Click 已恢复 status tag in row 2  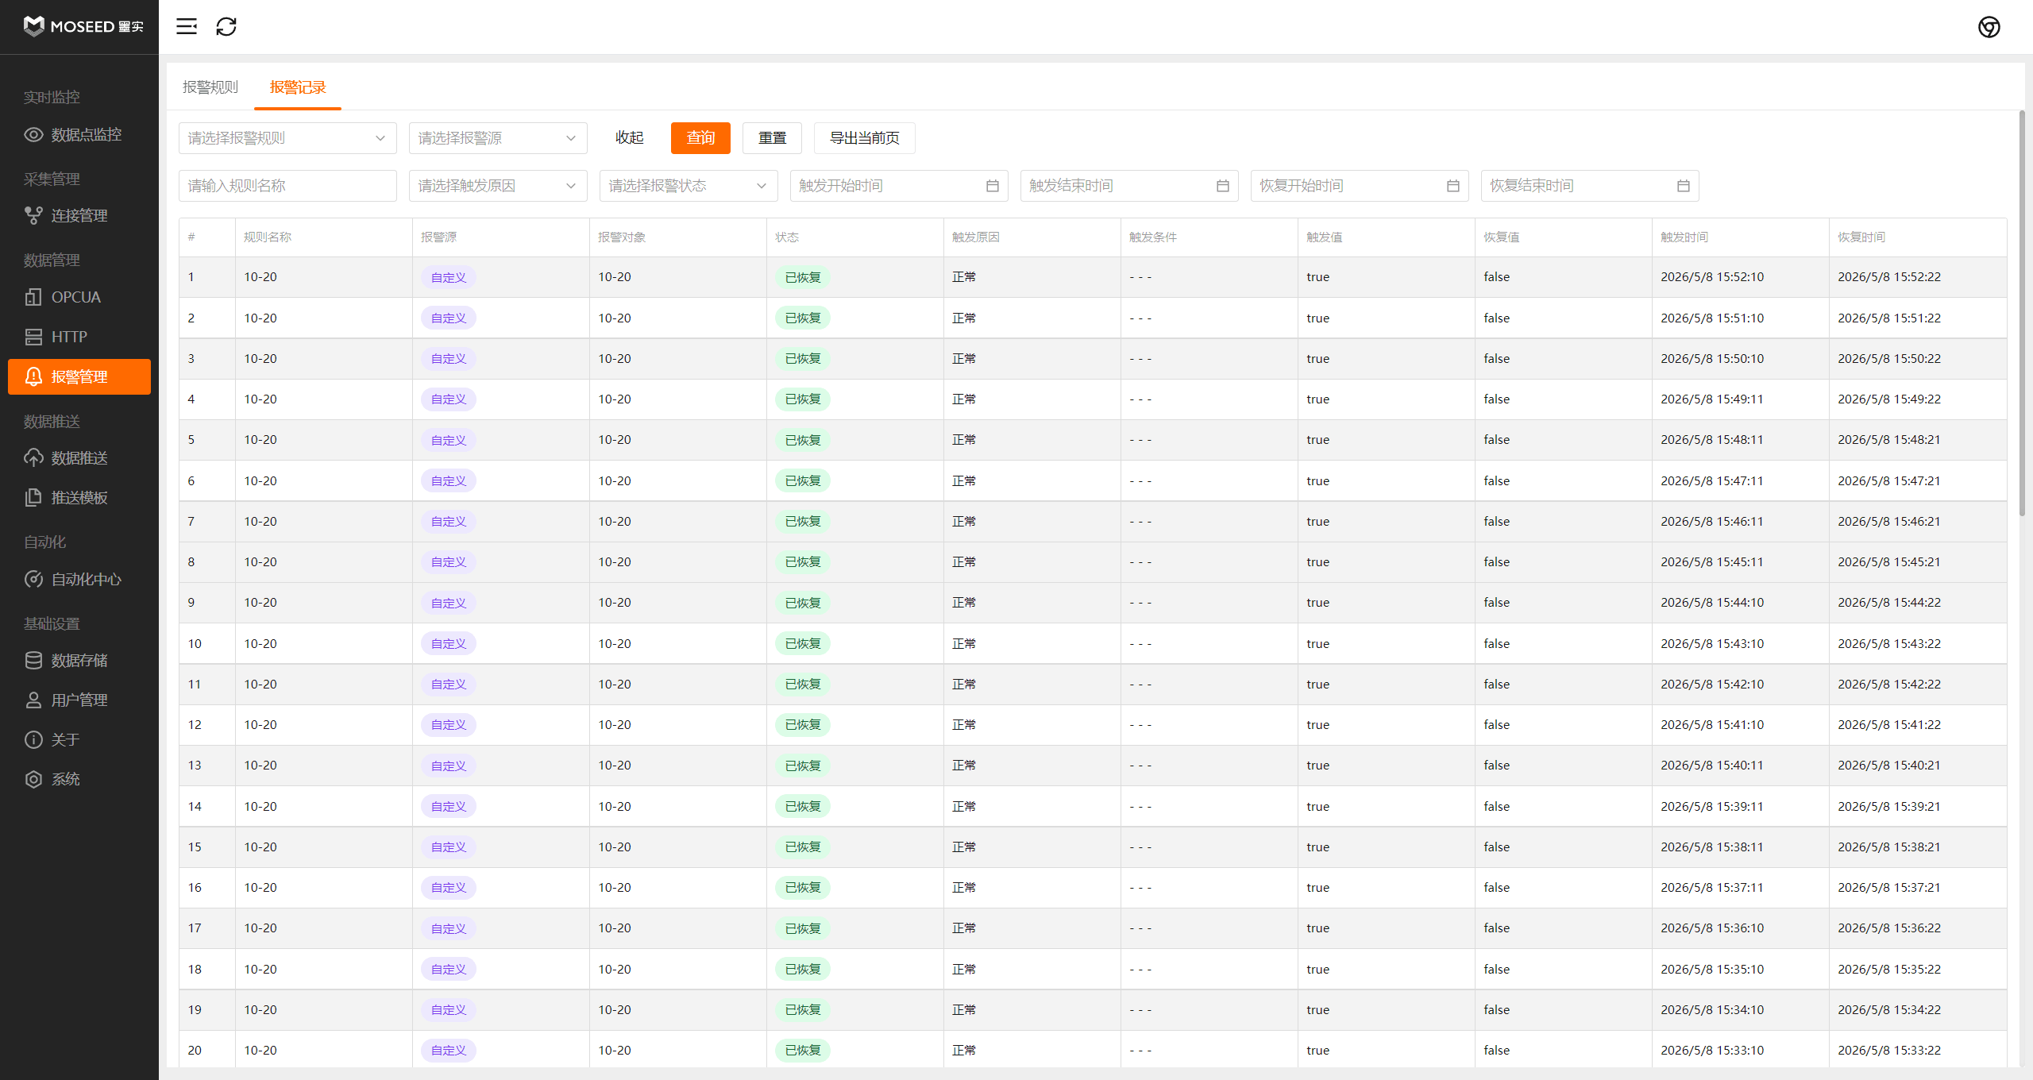pyautogui.click(x=803, y=318)
